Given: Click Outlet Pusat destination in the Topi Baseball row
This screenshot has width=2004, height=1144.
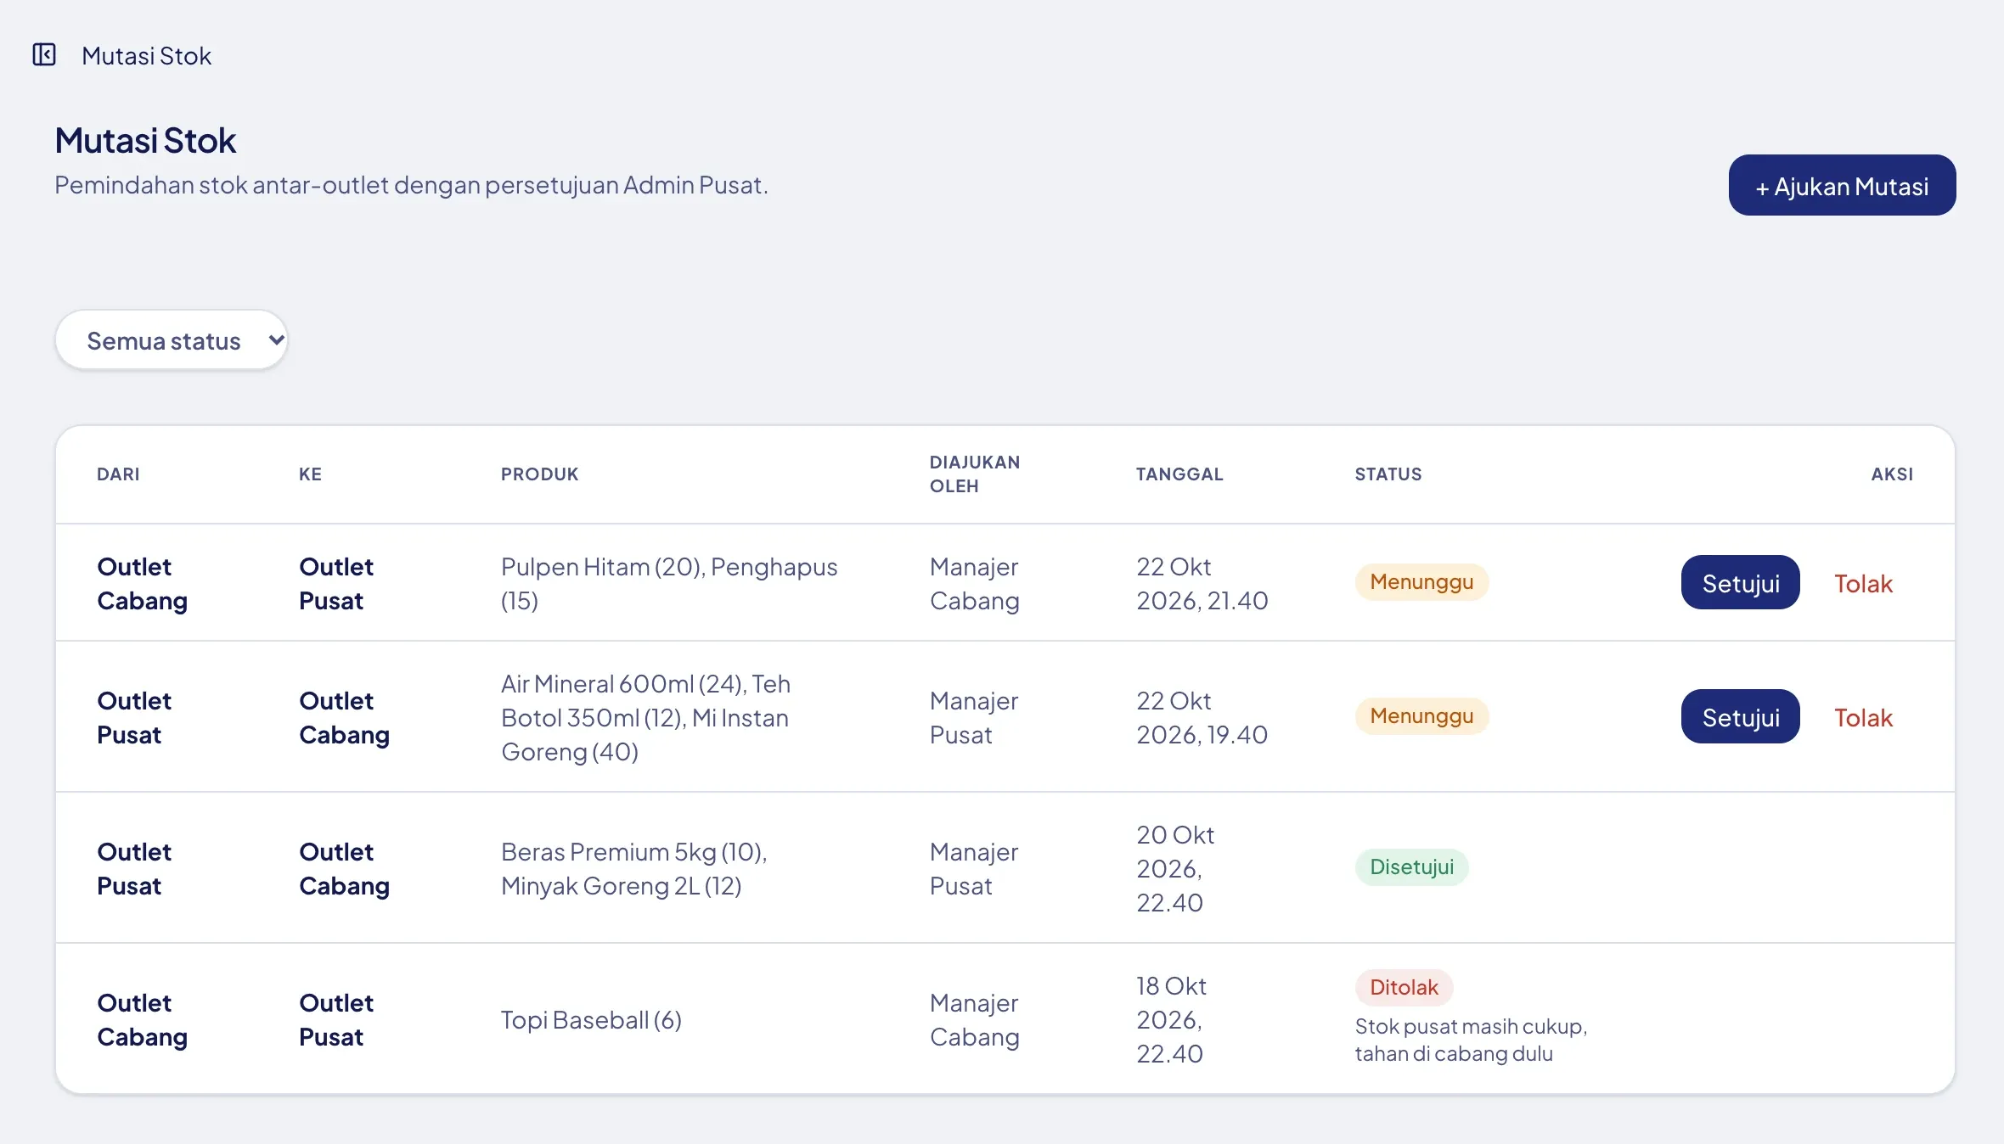Looking at the screenshot, I should point(336,1020).
